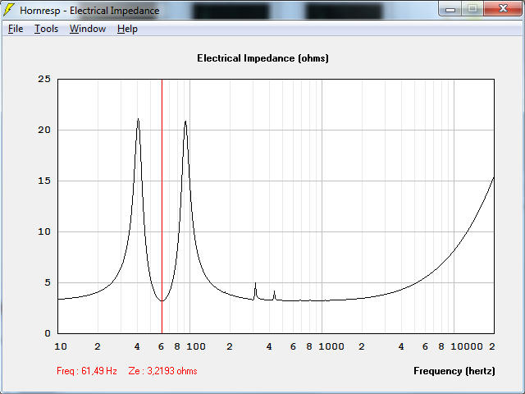Click the '1000' frequency axis label
Screen dimensions: 525x394
[331, 346]
